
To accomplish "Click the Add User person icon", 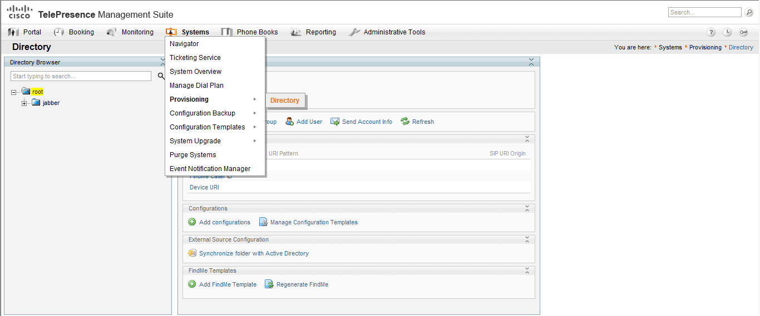I will click(x=290, y=122).
